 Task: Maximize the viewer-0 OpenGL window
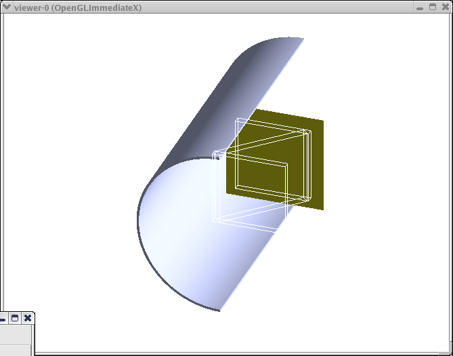click(433, 7)
